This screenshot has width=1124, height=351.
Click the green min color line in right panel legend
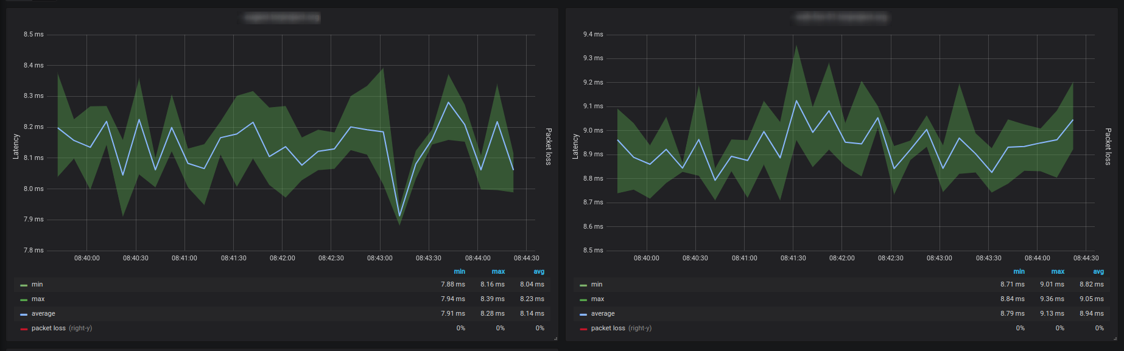pos(583,285)
